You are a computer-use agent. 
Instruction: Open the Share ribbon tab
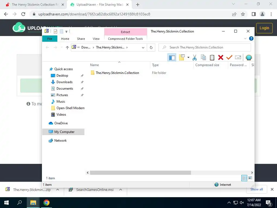[x=81, y=39]
